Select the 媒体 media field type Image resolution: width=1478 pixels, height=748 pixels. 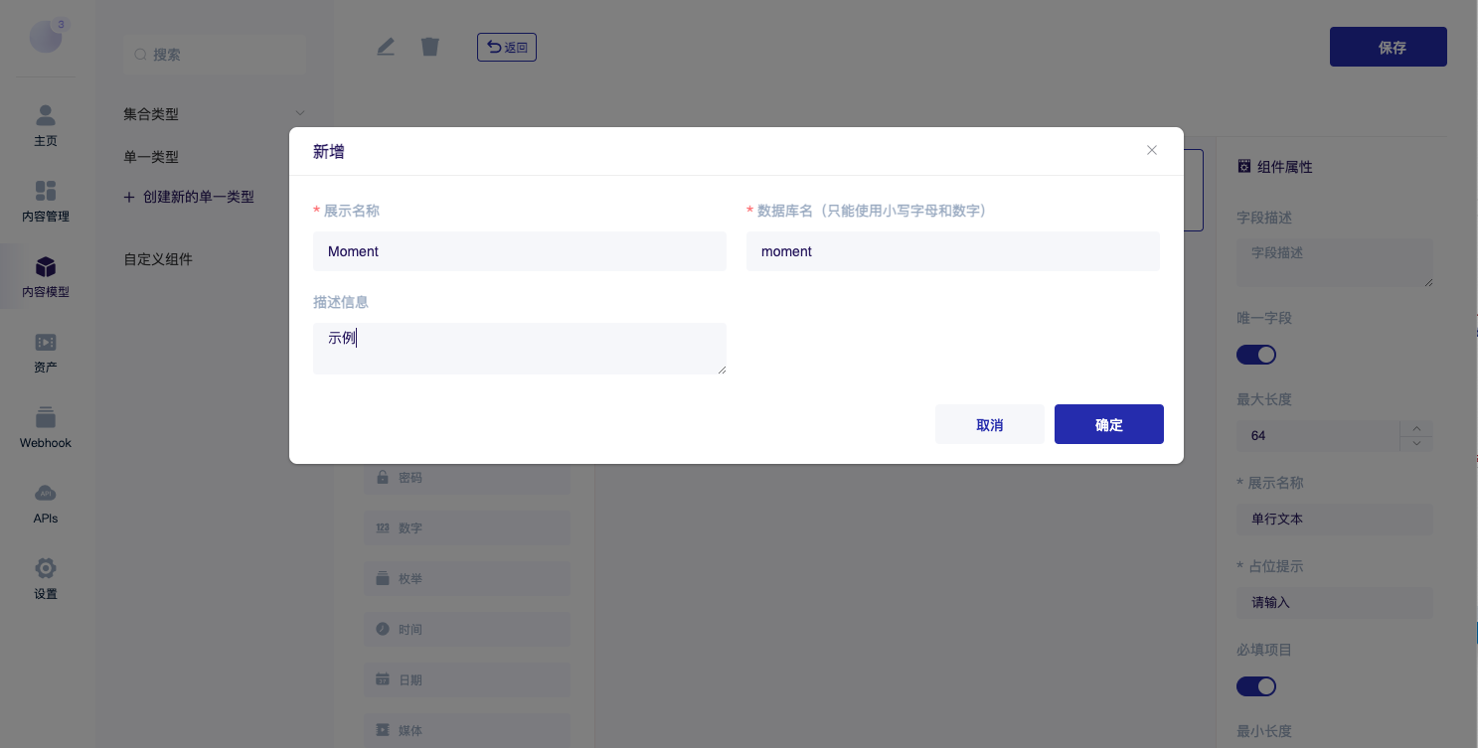[x=467, y=730]
